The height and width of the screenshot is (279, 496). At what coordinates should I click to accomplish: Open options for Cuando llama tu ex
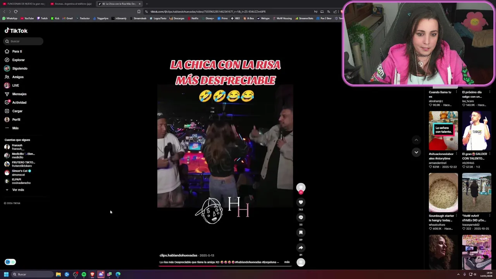[456, 92]
